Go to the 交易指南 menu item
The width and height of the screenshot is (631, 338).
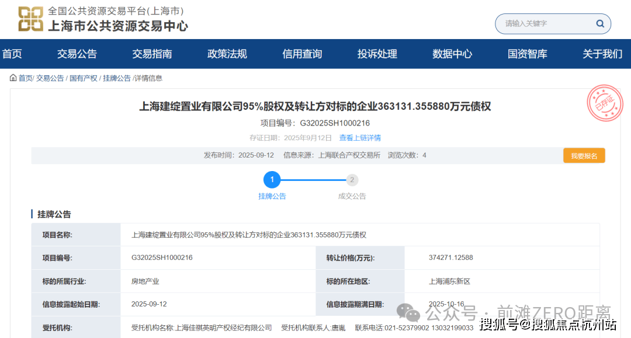pos(152,54)
